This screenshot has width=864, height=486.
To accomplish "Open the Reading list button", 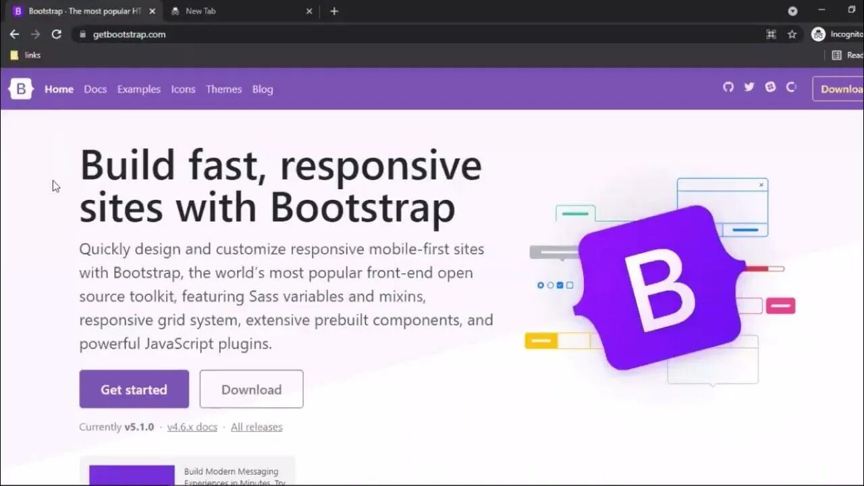I will [x=847, y=55].
